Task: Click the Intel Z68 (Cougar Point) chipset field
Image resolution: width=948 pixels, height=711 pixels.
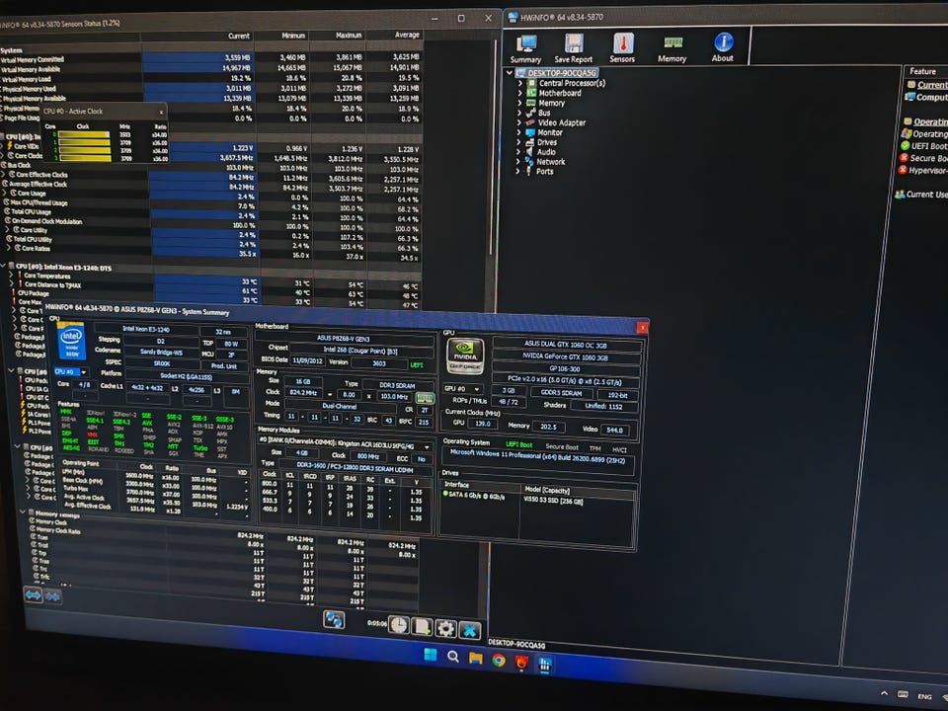Action: coord(360,350)
